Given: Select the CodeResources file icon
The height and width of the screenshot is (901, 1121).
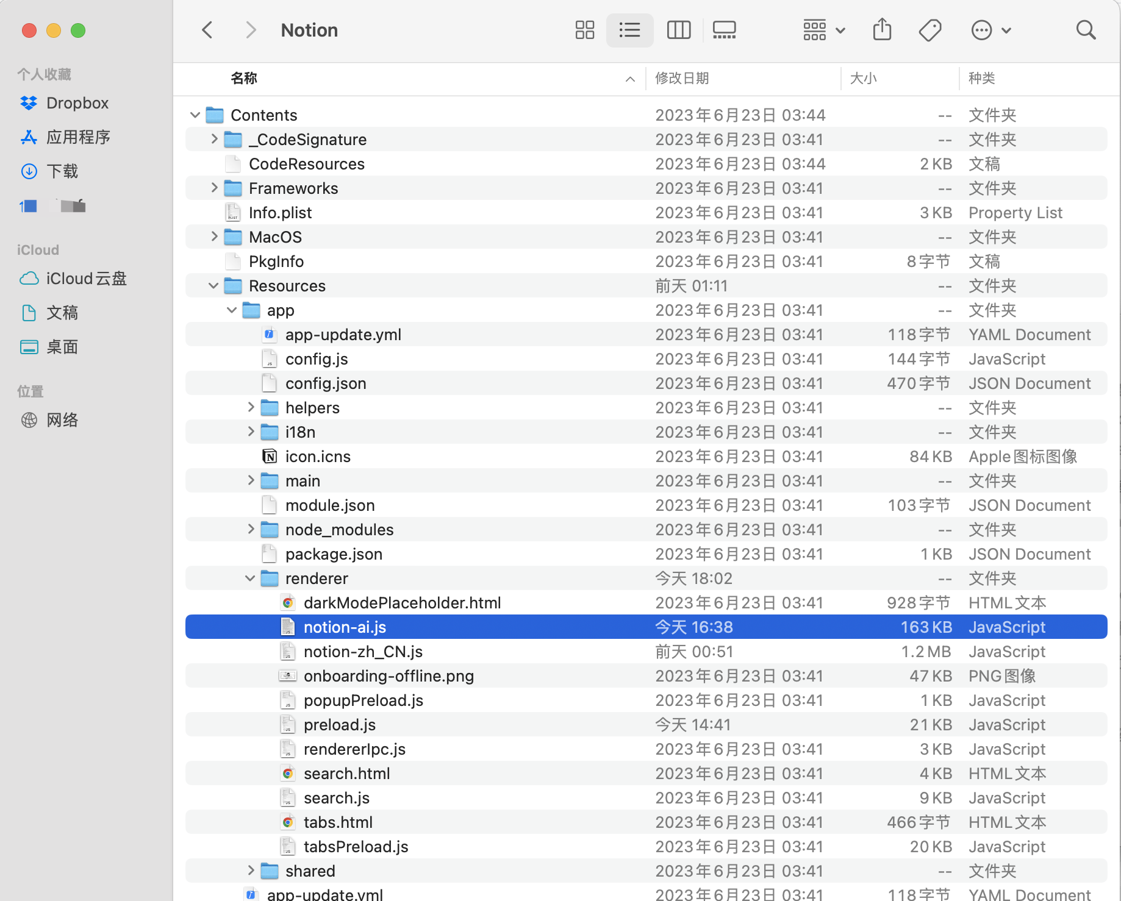Looking at the screenshot, I should tap(232, 164).
